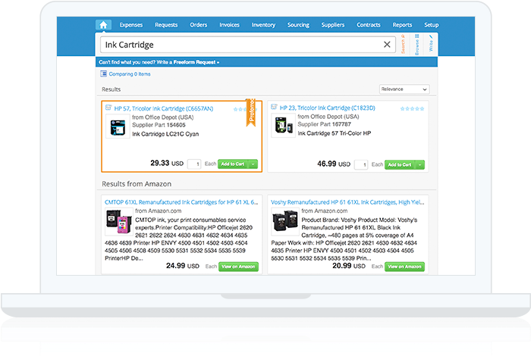The height and width of the screenshot is (356, 531).
Task: Click the orange Preferred ribbon on HP 57
Action: 251,113
